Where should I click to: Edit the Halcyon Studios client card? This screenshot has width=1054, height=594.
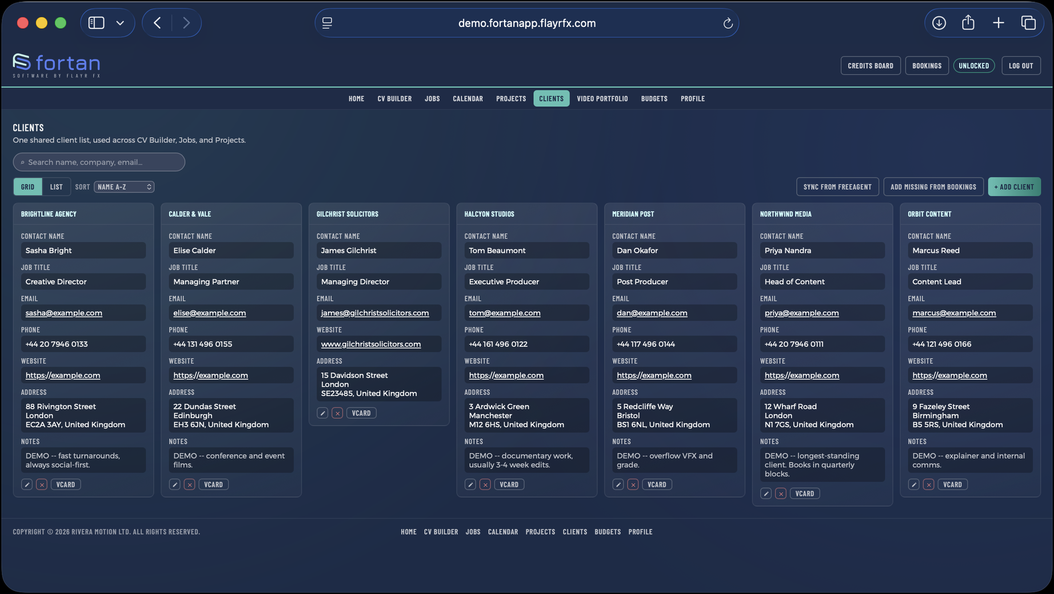coord(470,484)
